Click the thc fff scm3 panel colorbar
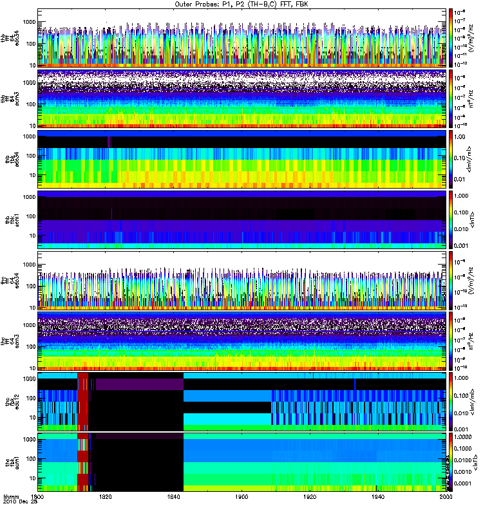This screenshot has height=515, width=483. coord(450,341)
